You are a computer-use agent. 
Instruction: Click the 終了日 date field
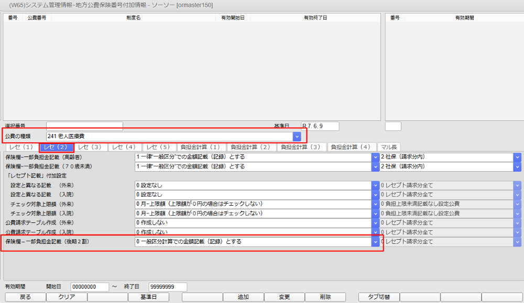point(168,287)
